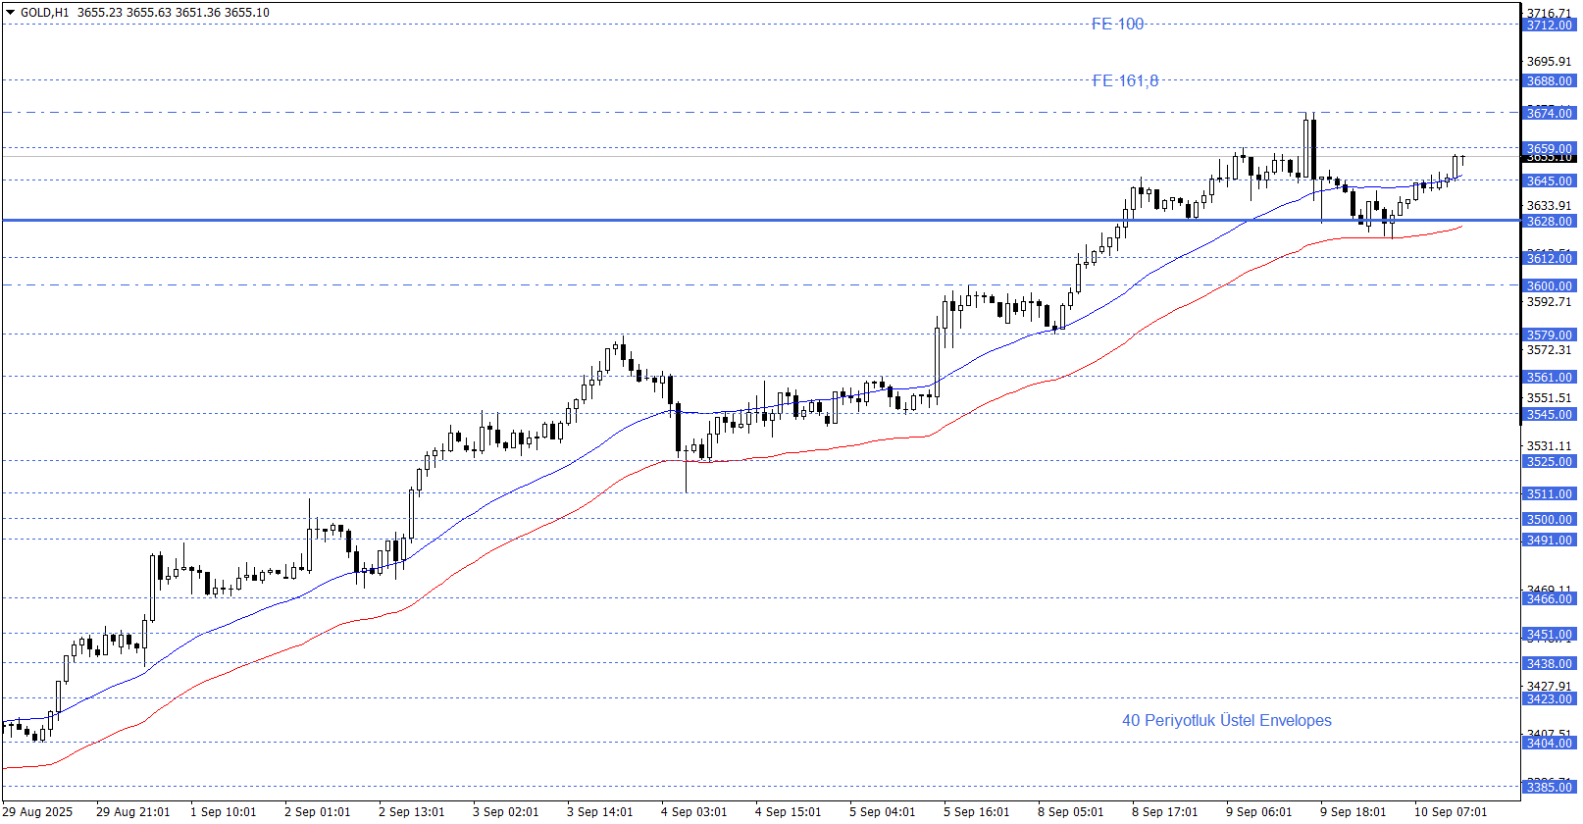Click the 3612.00 price level tag
1583x824 pixels.
1550,259
